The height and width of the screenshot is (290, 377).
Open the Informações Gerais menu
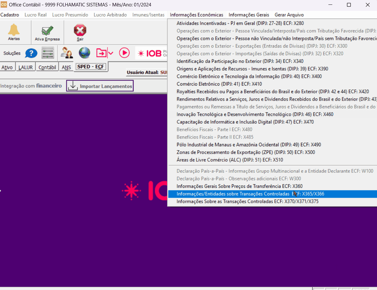[249, 15]
